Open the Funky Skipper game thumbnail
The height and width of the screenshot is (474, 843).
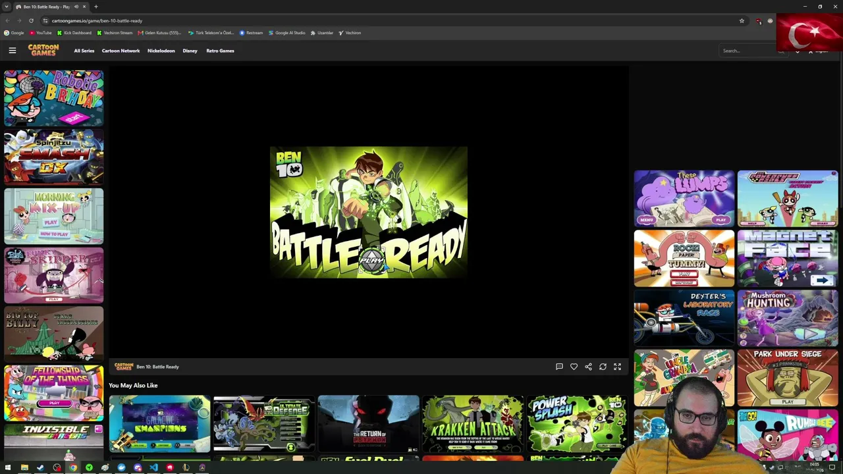pos(54,276)
